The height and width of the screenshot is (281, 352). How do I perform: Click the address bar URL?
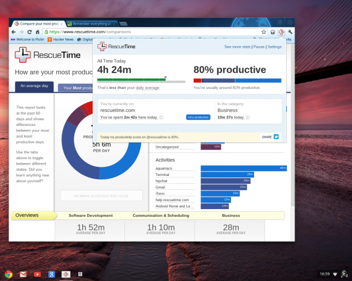coord(90,32)
